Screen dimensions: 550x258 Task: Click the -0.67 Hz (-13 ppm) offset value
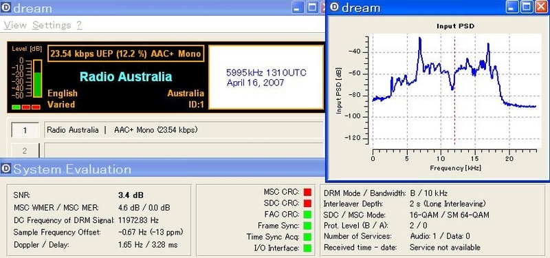click(151, 233)
